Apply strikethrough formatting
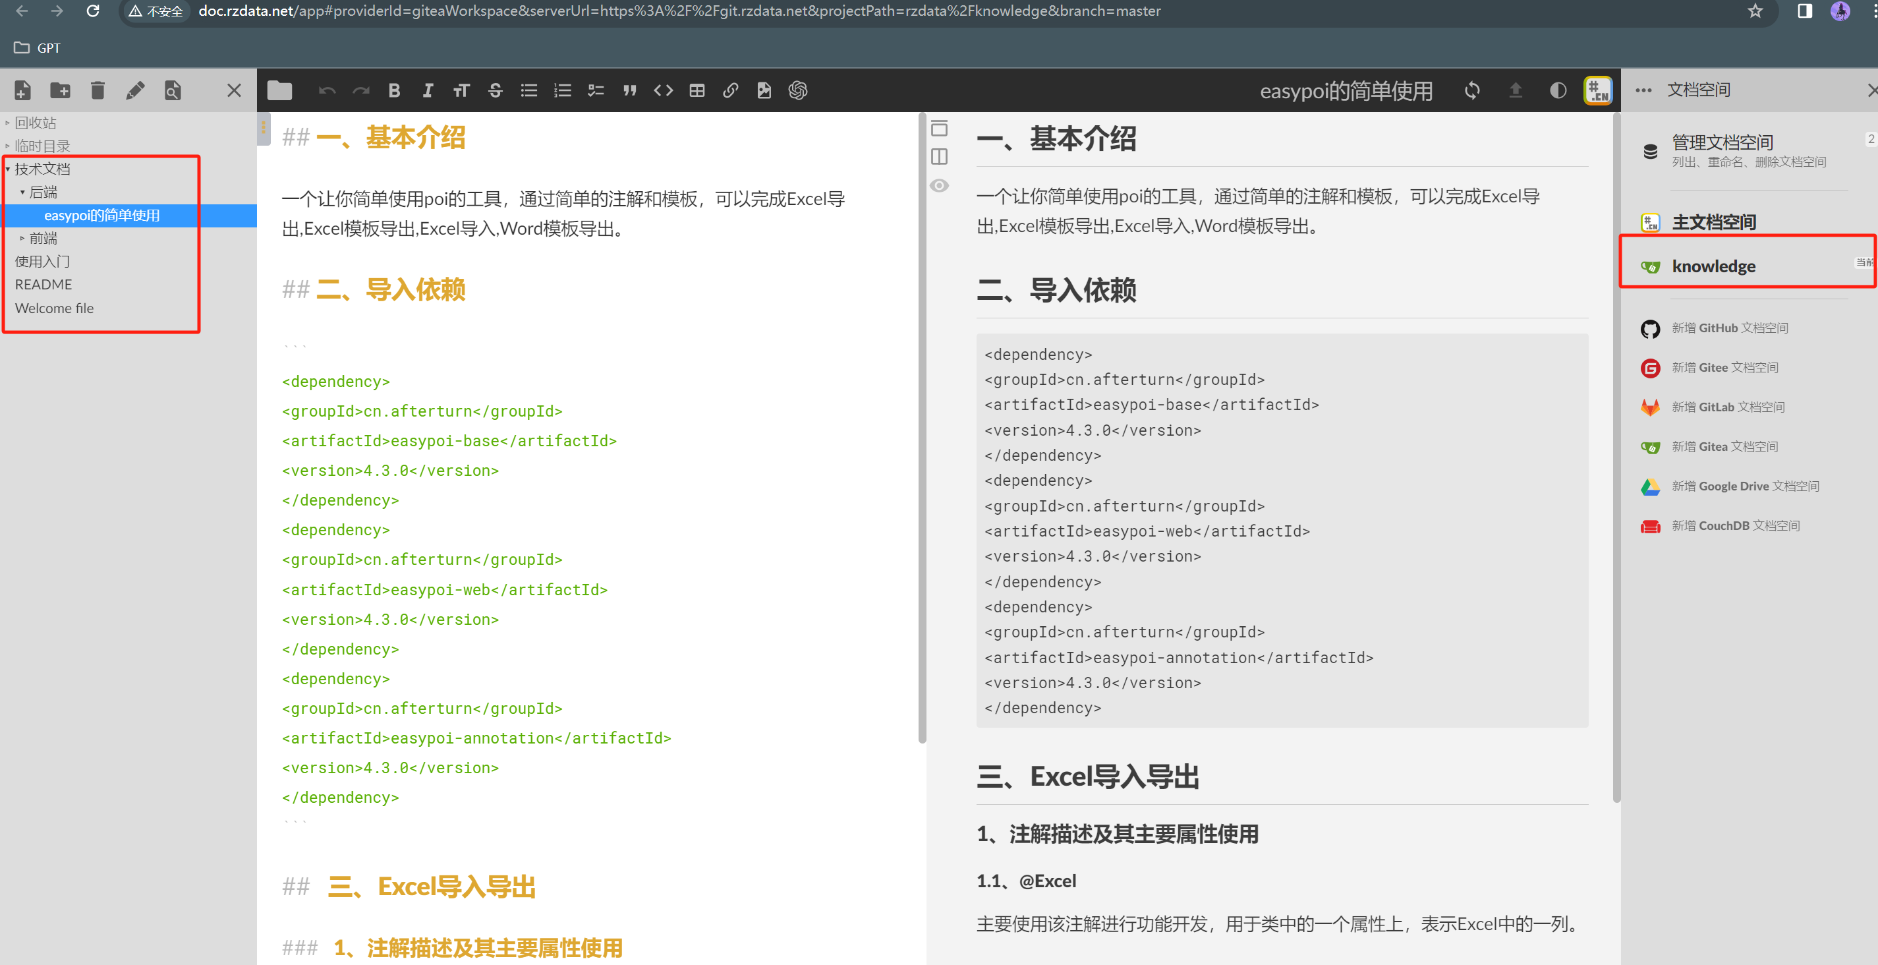The image size is (1878, 965). click(x=495, y=90)
